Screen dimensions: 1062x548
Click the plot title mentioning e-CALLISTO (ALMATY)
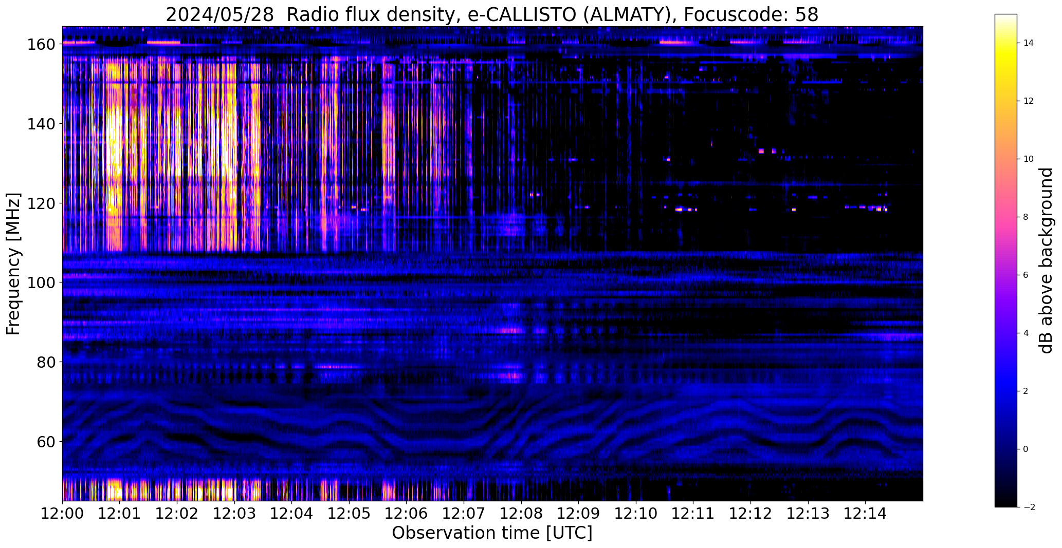click(492, 14)
